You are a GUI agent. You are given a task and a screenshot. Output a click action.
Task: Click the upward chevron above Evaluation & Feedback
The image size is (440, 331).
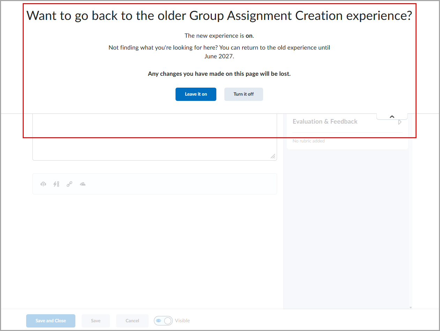pos(391,116)
